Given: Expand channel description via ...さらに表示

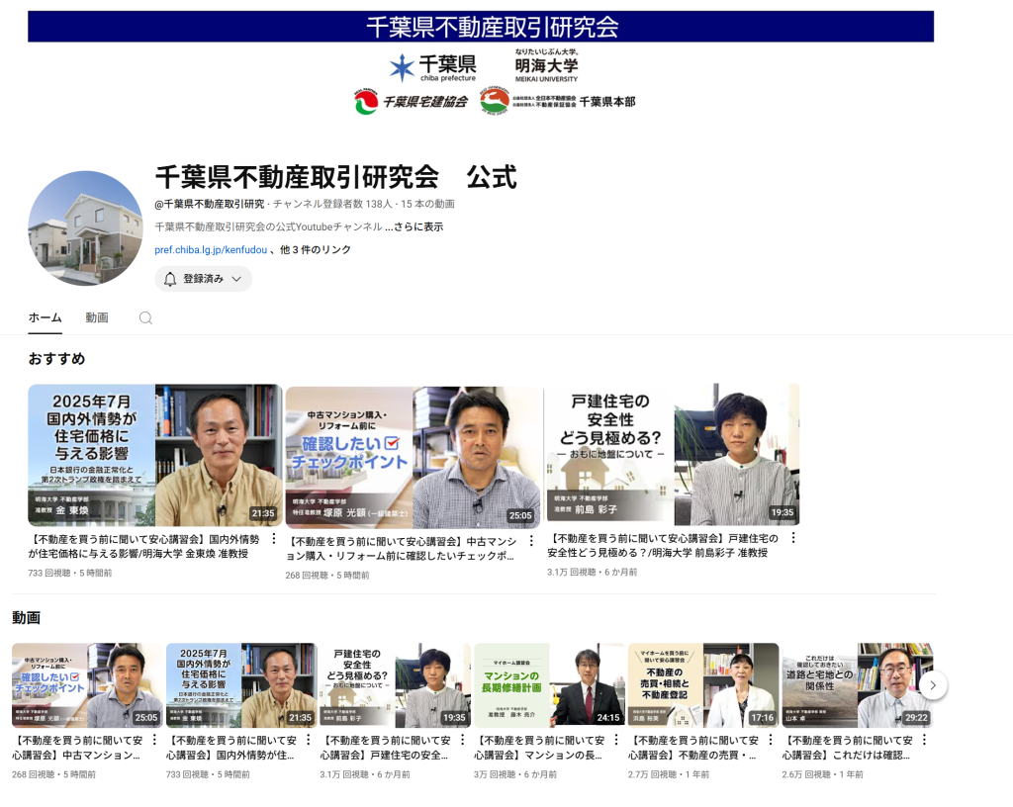Looking at the screenshot, I should click(414, 226).
